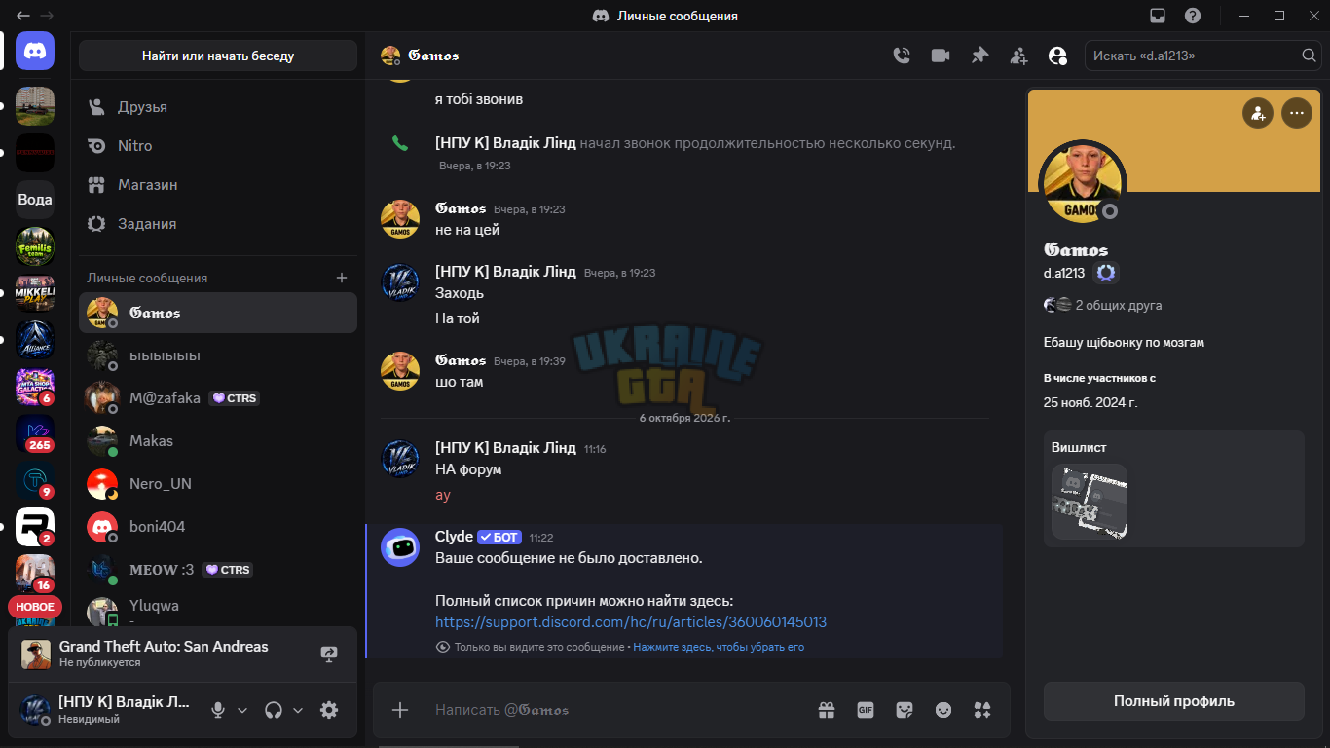
Task: Open the sticker picker
Action: [x=905, y=710]
